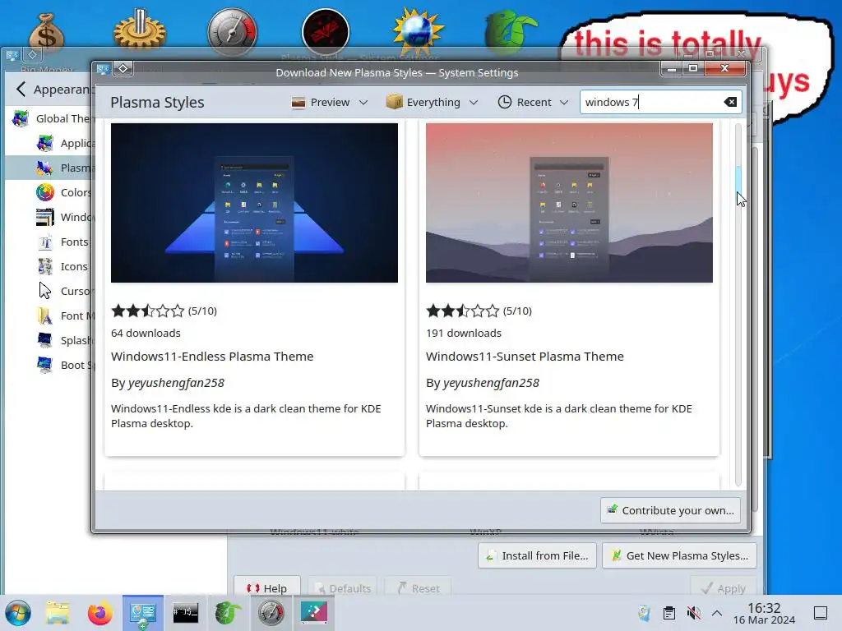
Task: Expand hidden system tray icons arrow
Action: [x=717, y=613]
